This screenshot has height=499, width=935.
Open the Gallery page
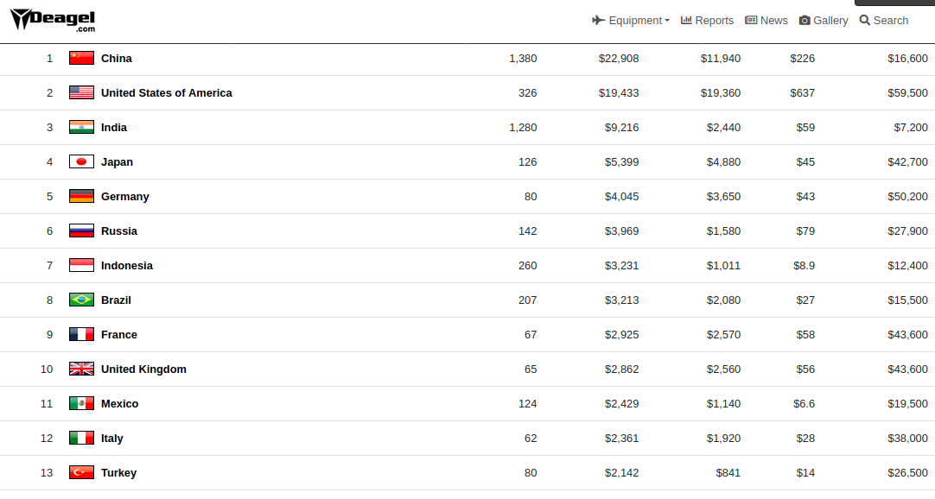824,21
